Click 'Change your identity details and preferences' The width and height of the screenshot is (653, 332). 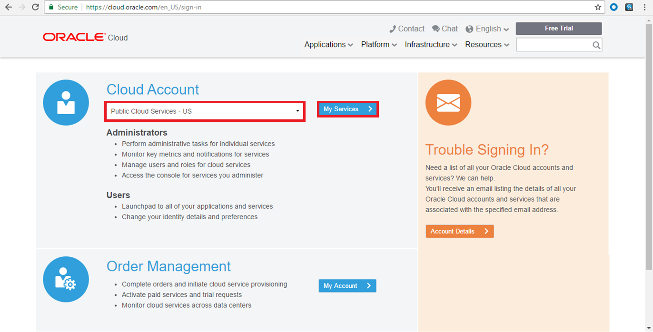pyautogui.click(x=190, y=217)
